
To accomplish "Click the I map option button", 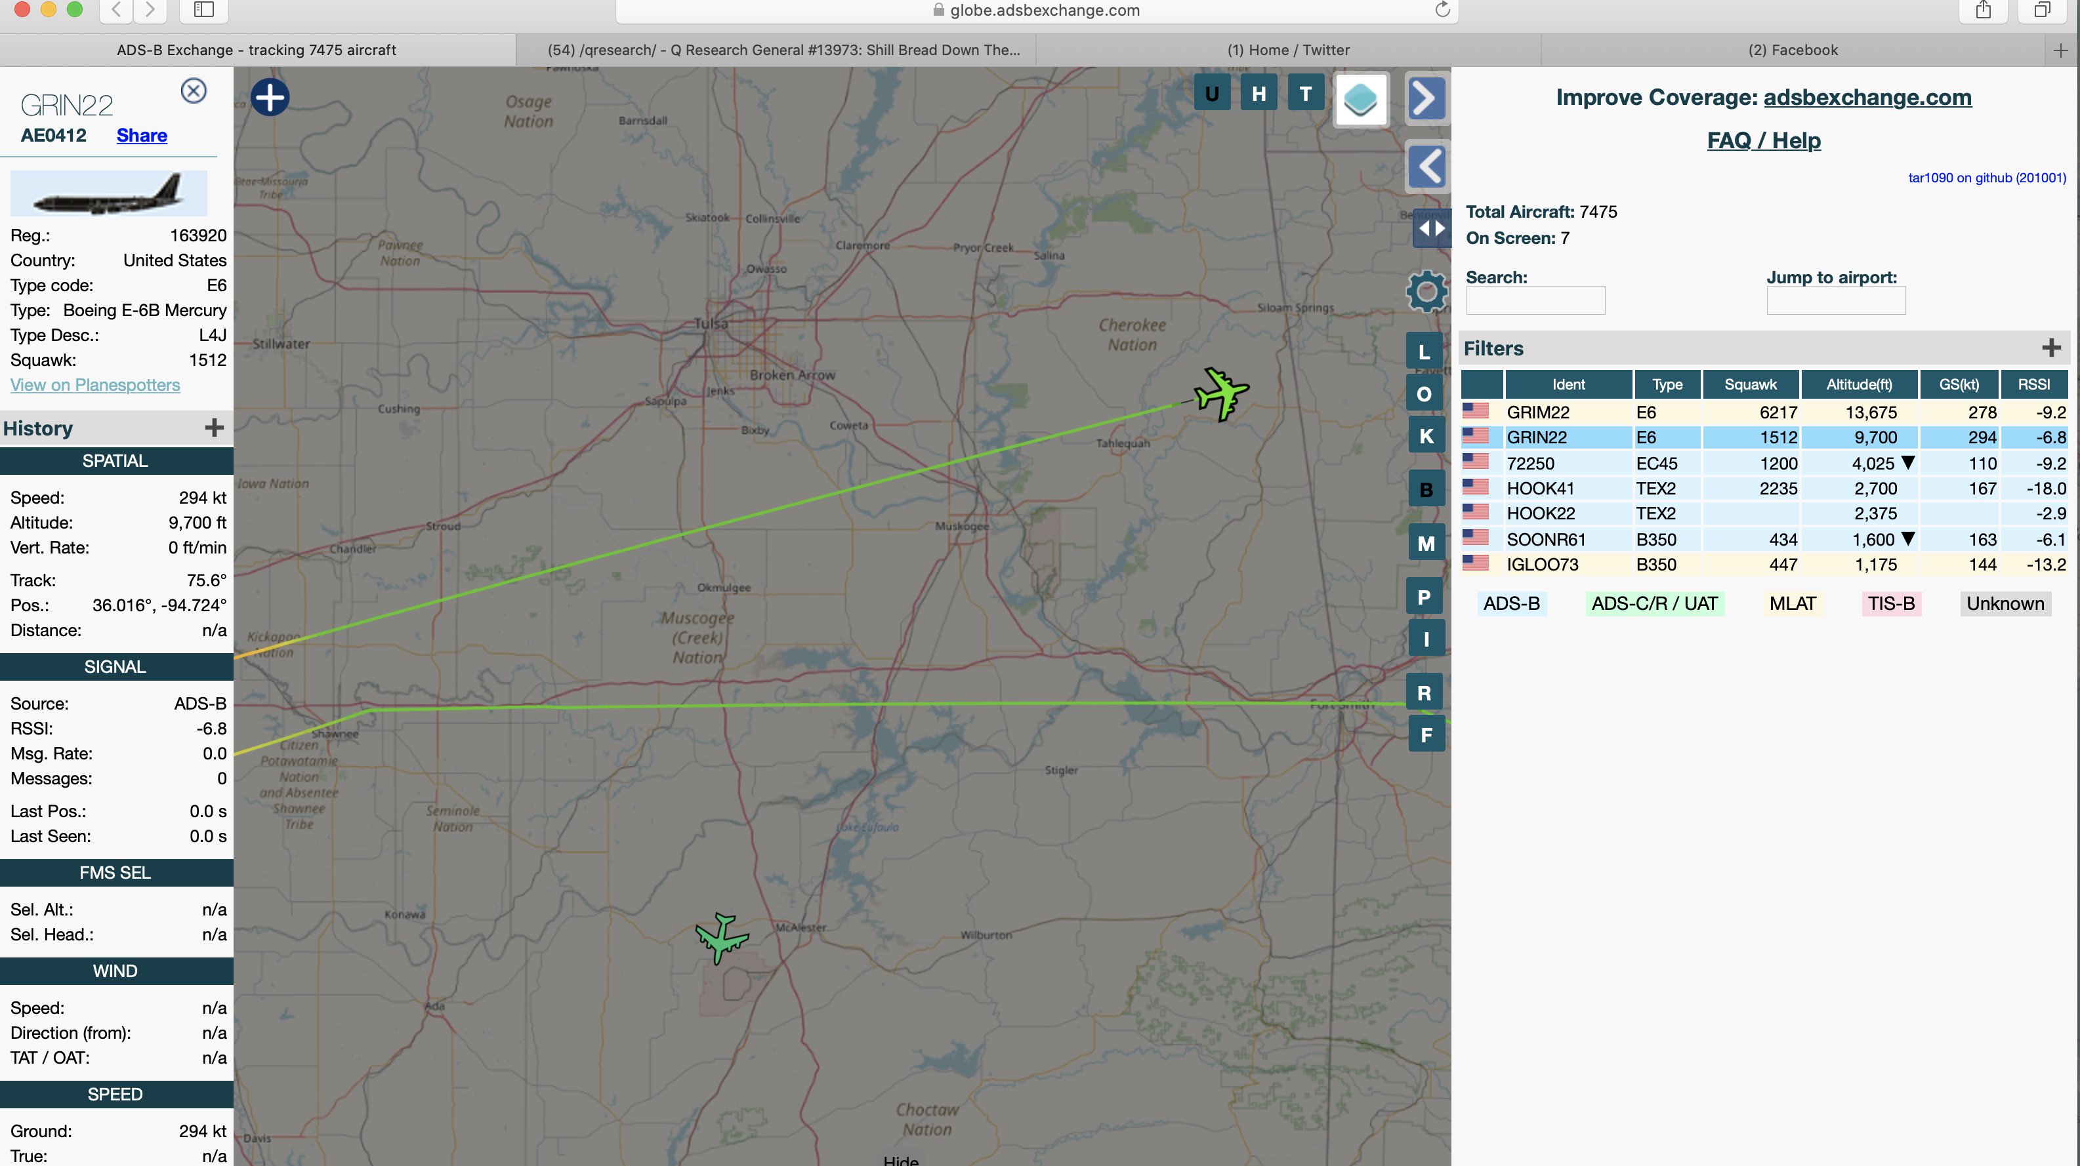I will click(x=1426, y=639).
